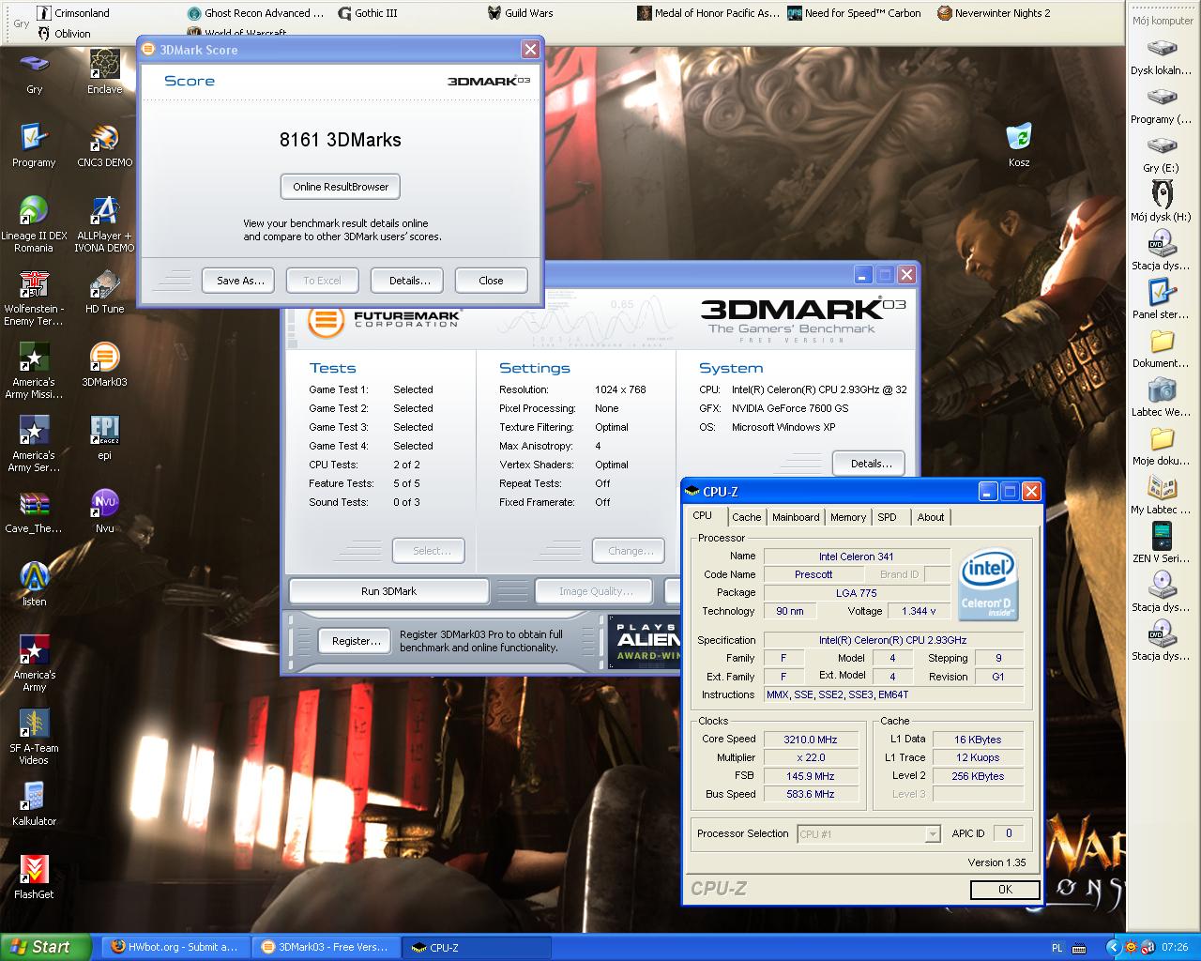This screenshot has height=961, width=1201.
Task: Open America's Army Mission desktop icon
Action: 35,371
